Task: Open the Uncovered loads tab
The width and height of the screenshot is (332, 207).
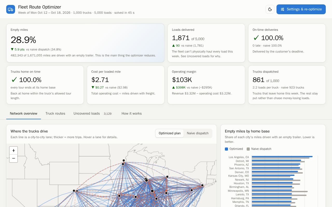Action: click(x=93, y=114)
